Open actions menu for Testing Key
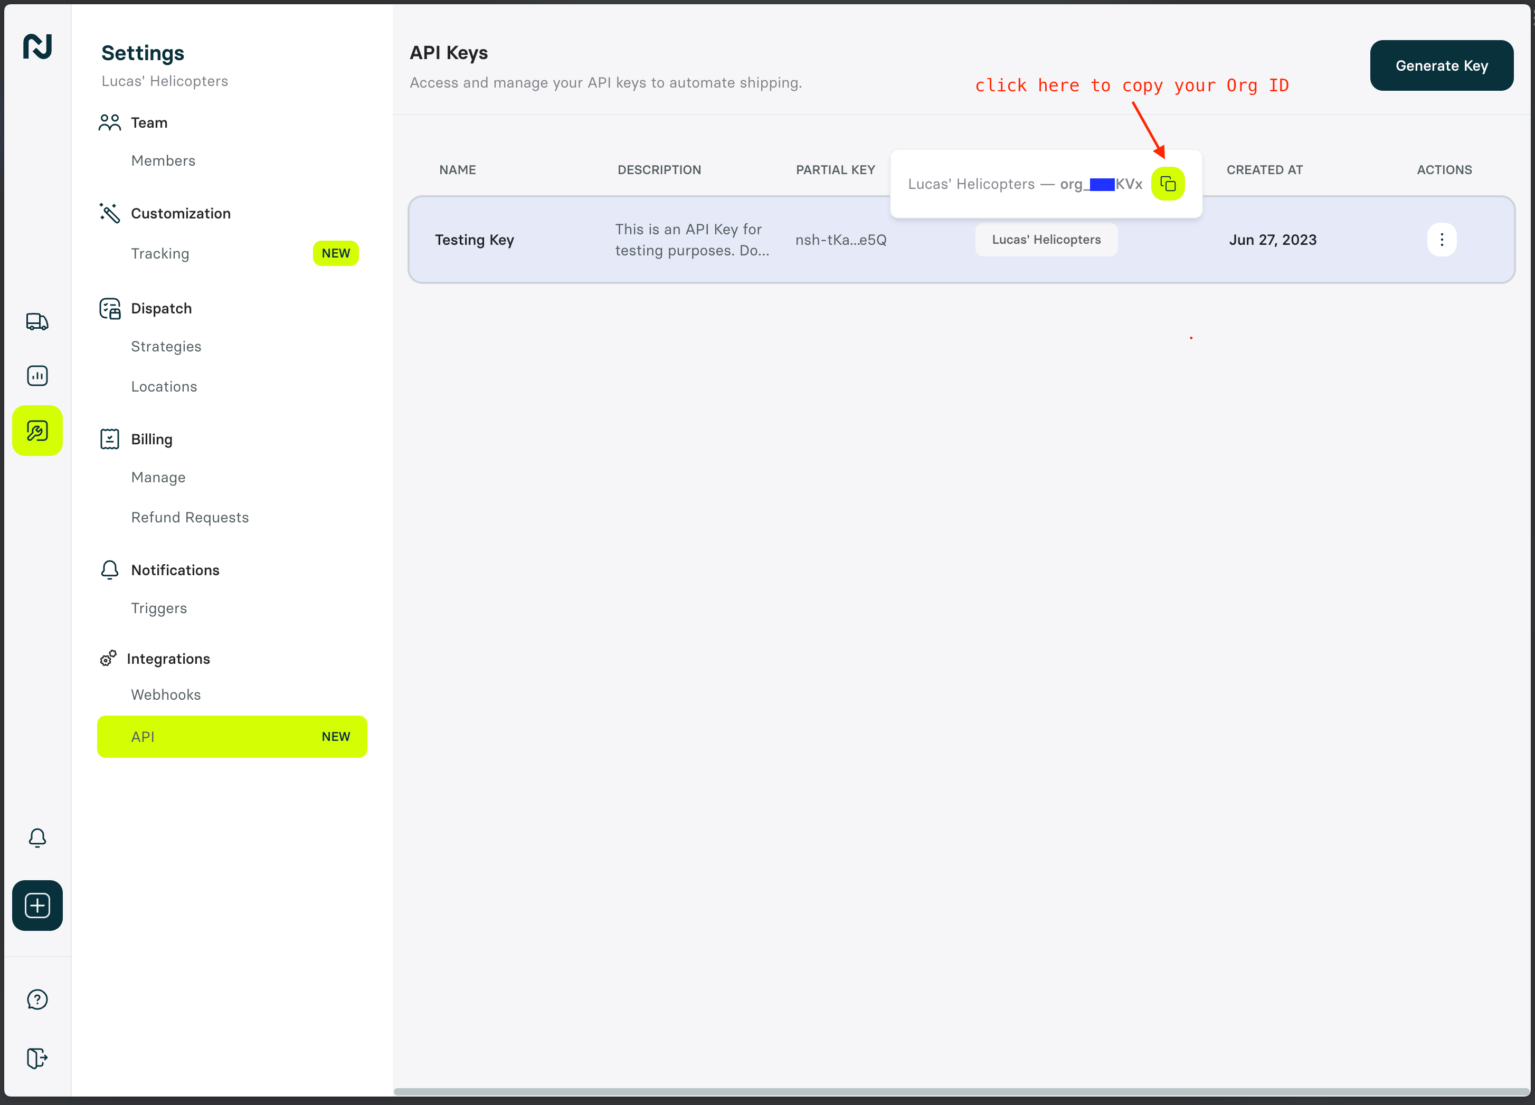The height and width of the screenshot is (1105, 1535). click(1442, 240)
